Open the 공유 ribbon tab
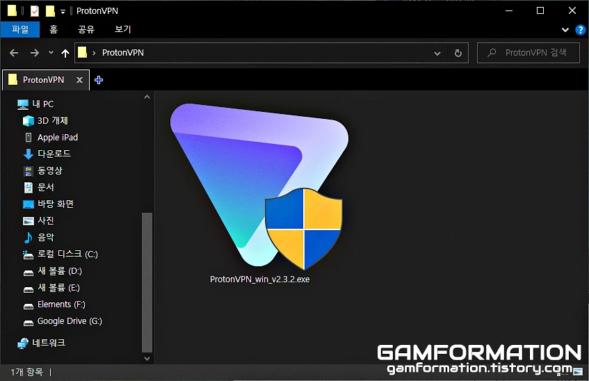This screenshot has height=381, width=589. 86,29
